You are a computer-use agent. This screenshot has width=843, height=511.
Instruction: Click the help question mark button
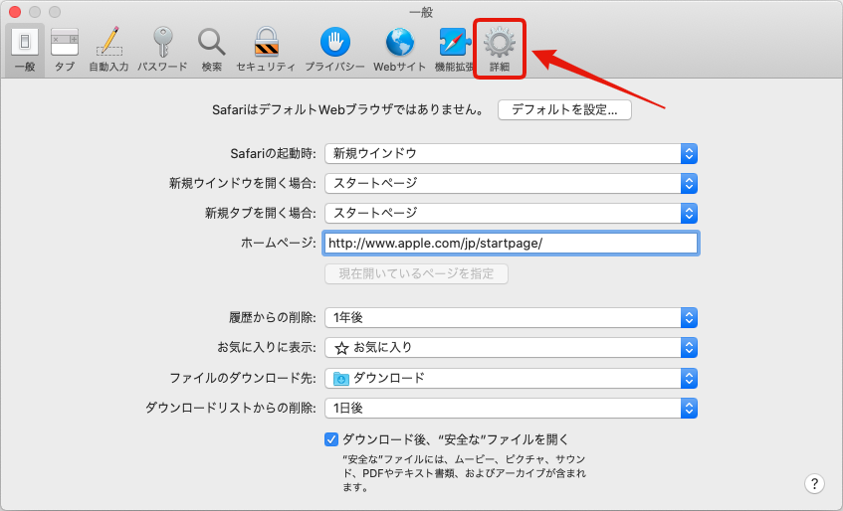(814, 483)
